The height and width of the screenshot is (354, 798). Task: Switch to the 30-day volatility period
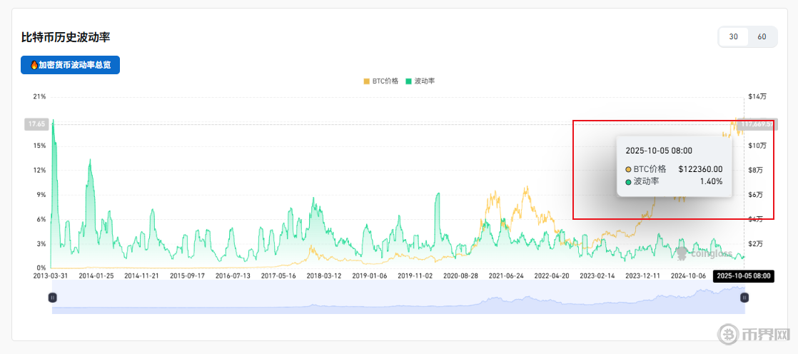click(733, 36)
